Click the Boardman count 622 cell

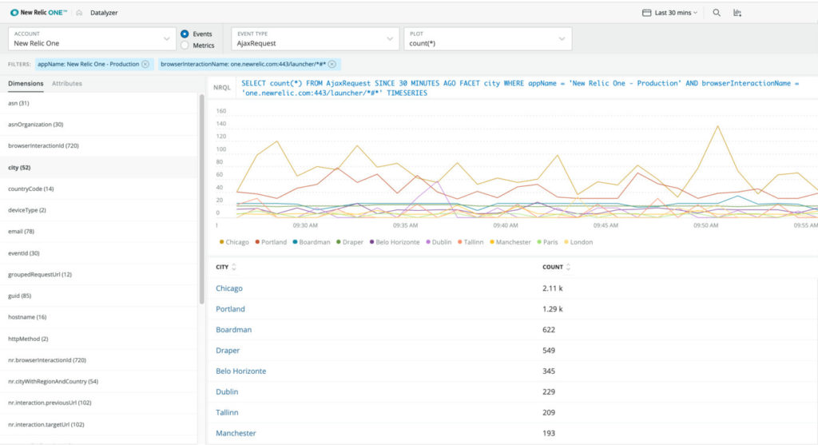coord(549,330)
